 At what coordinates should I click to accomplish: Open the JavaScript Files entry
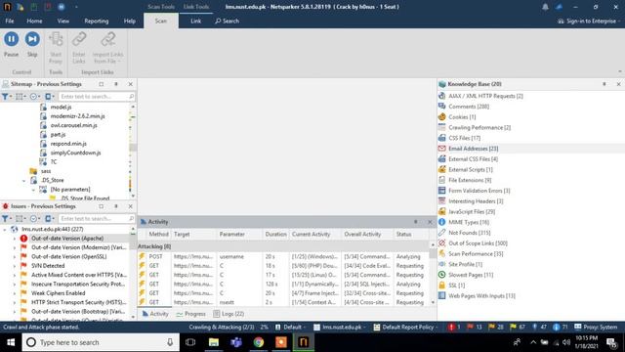[472, 212]
